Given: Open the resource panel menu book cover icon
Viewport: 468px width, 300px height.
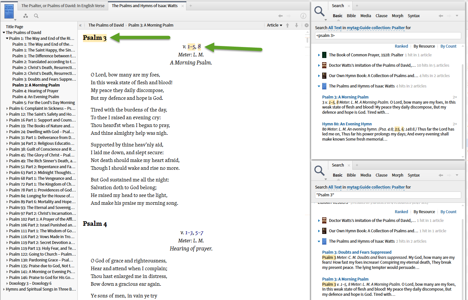Looking at the screenshot, I should coord(9,11).
